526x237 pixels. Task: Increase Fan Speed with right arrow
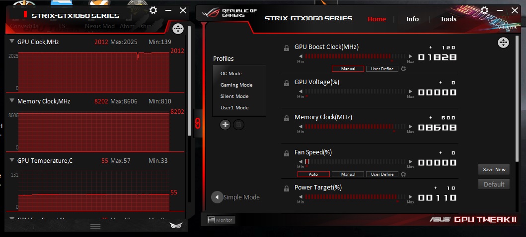(x=411, y=161)
